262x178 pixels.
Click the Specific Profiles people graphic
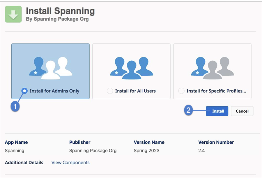coord(212,68)
